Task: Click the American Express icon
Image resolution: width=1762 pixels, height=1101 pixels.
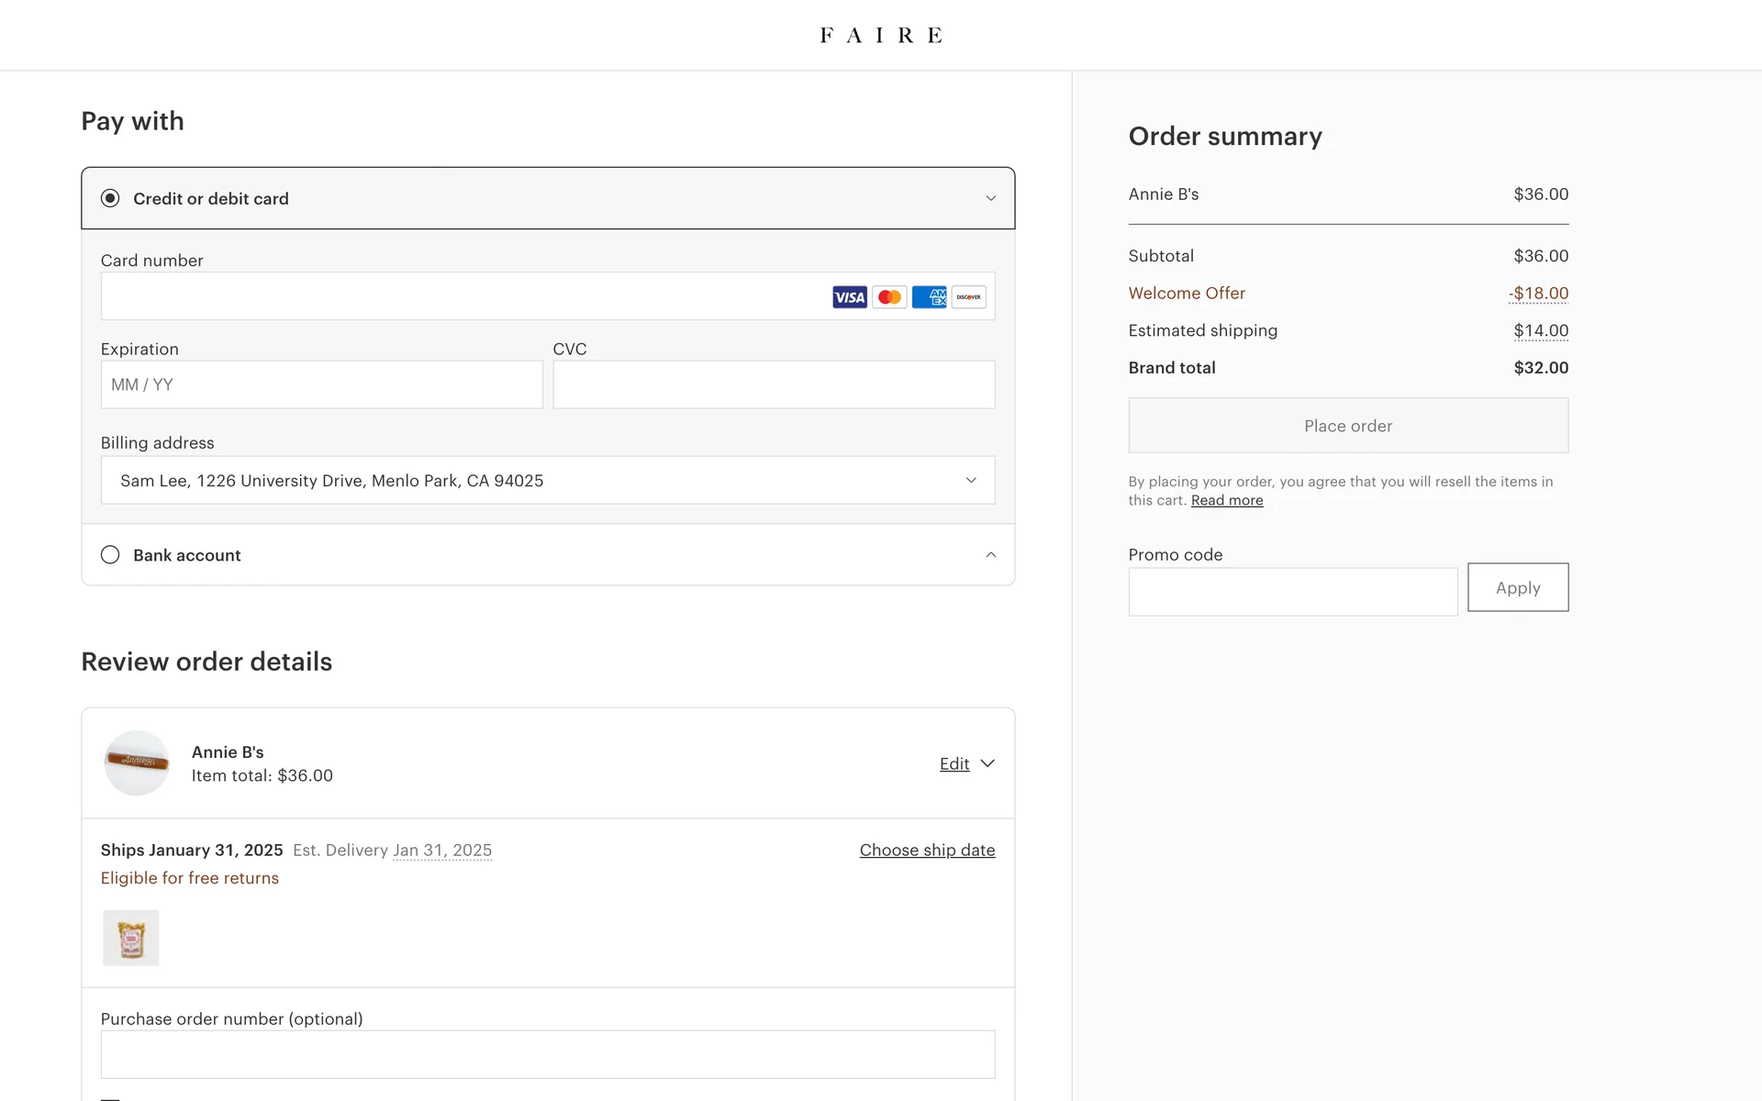Action: point(929,297)
